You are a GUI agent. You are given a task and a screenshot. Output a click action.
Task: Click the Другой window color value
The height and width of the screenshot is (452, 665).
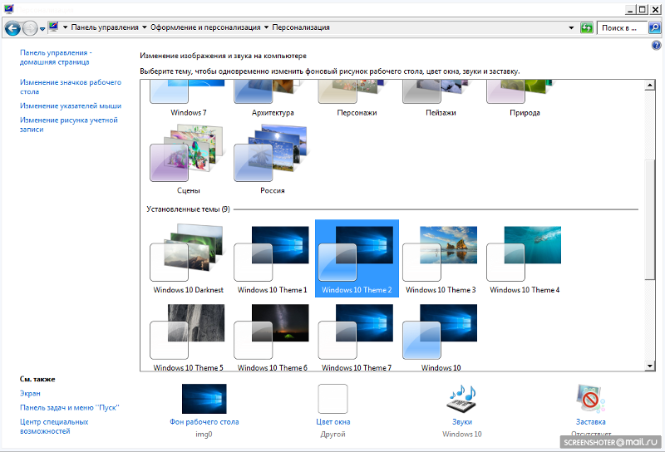point(333,435)
